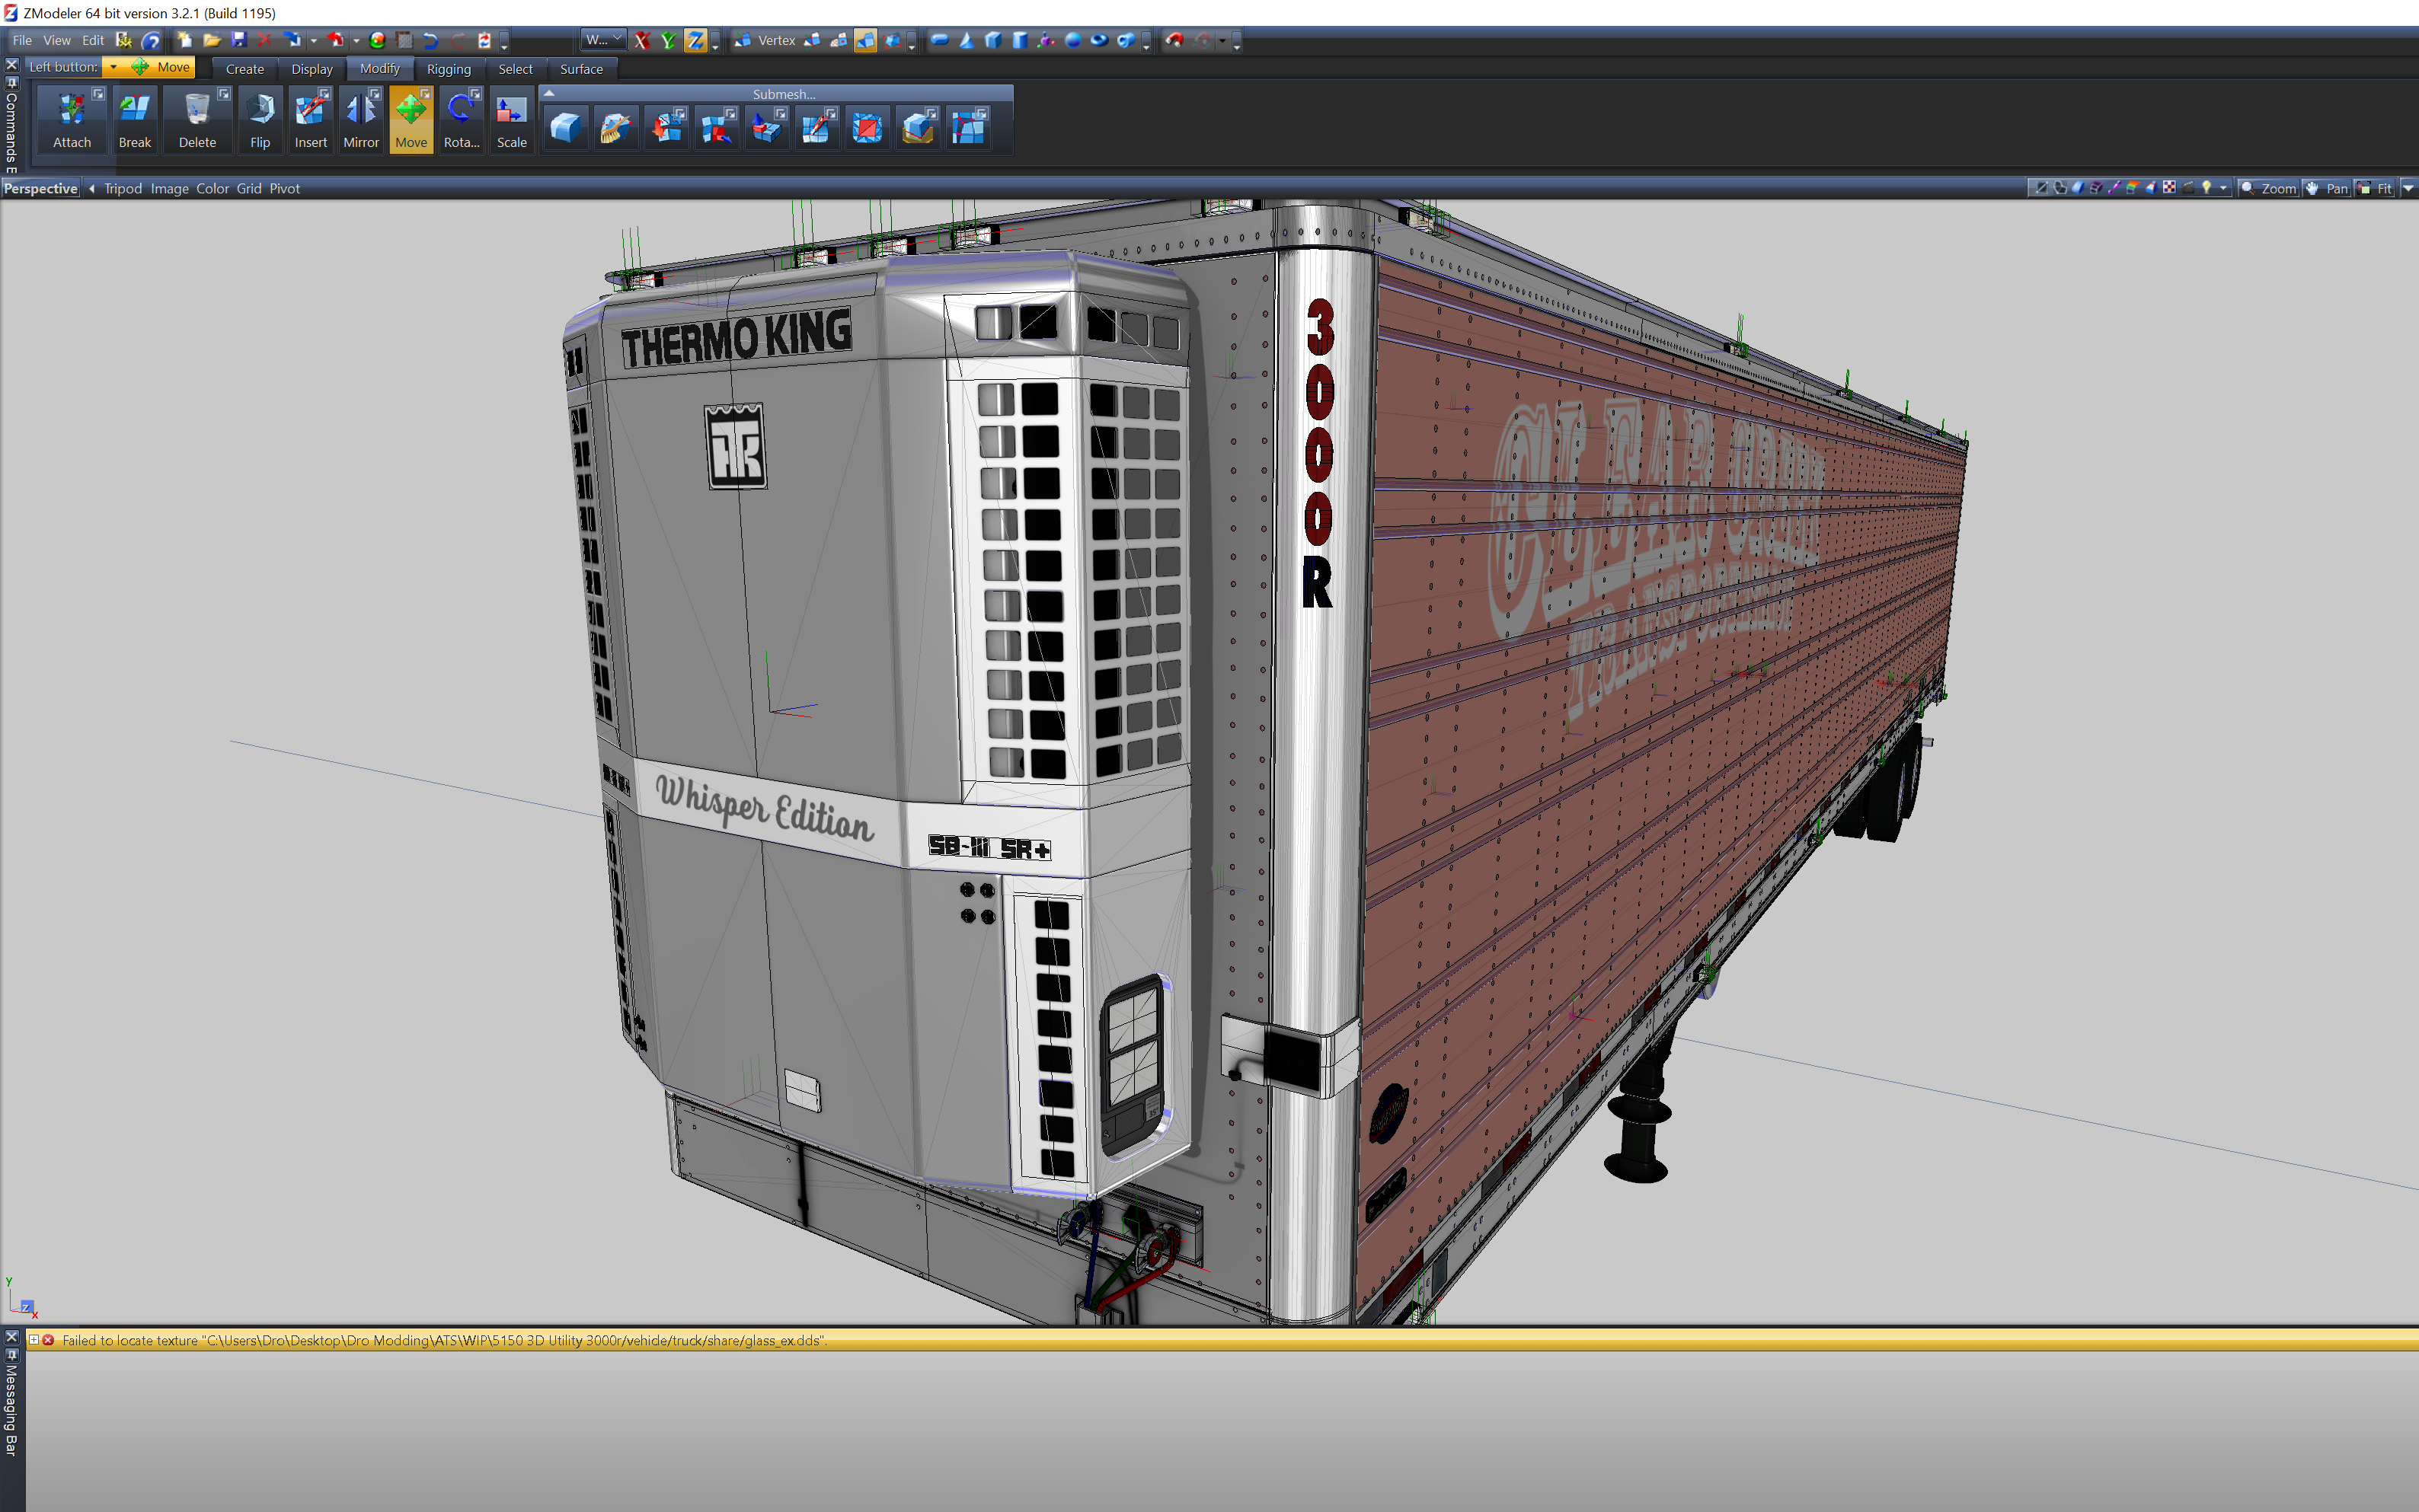Activate the Insert tool

pyautogui.click(x=310, y=119)
